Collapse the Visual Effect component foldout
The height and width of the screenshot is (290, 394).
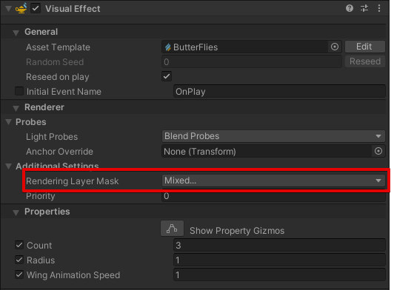[x=8, y=9]
